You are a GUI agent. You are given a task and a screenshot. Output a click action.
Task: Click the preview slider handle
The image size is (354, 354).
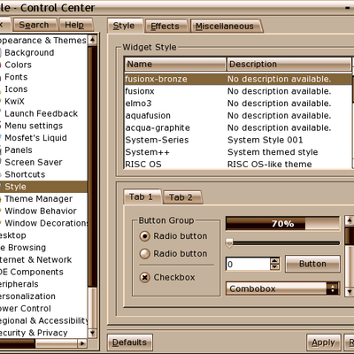[229, 243]
